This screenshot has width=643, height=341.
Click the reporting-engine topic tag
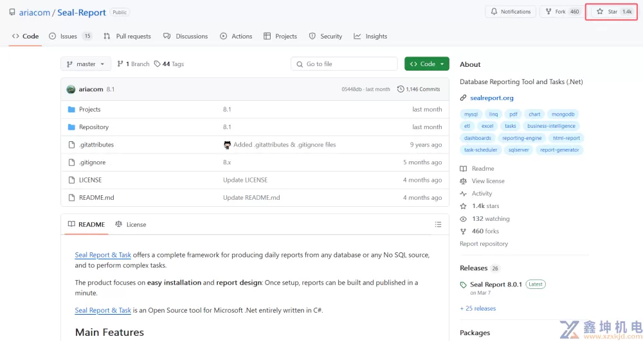tap(522, 138)
